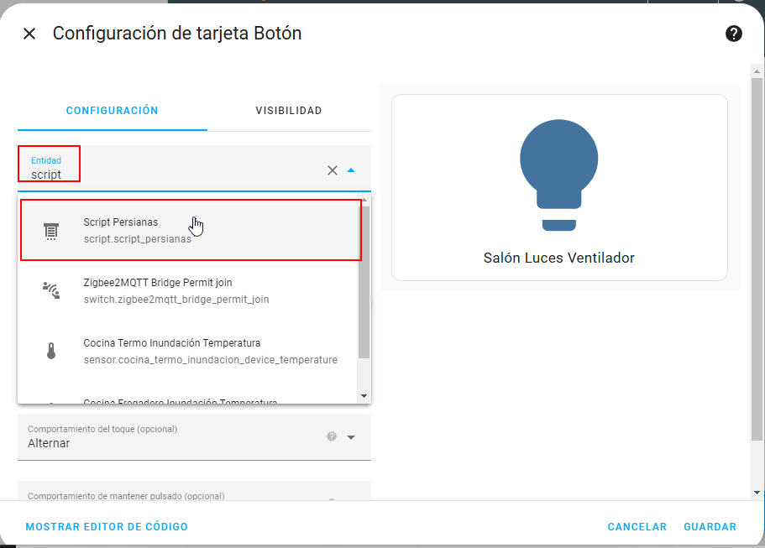Open Mostrar editor de código
The width and height of the screenshot is (765, 548).
(107, 527)
